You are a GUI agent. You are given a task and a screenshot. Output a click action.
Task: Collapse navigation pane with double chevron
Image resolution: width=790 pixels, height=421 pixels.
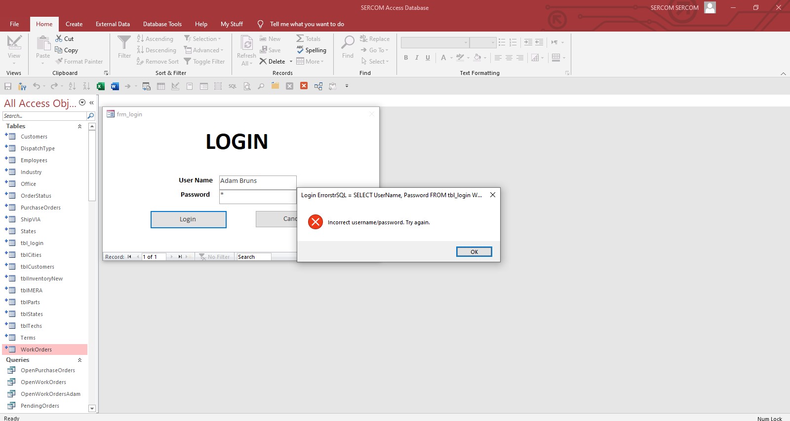(x=91, y=103)
